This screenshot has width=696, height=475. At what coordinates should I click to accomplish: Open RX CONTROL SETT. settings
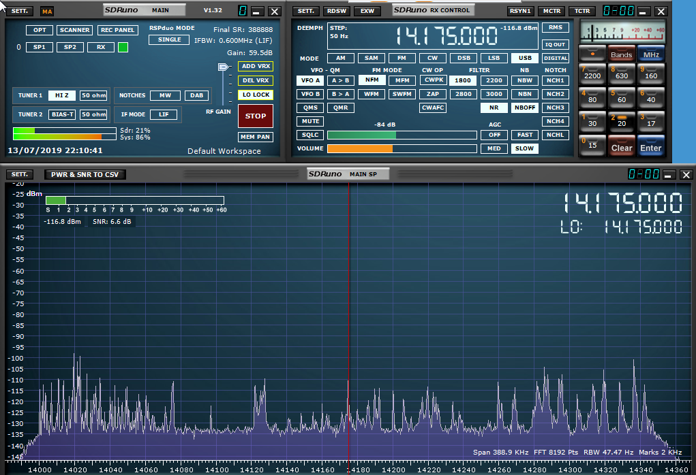[x=306, y=11]
